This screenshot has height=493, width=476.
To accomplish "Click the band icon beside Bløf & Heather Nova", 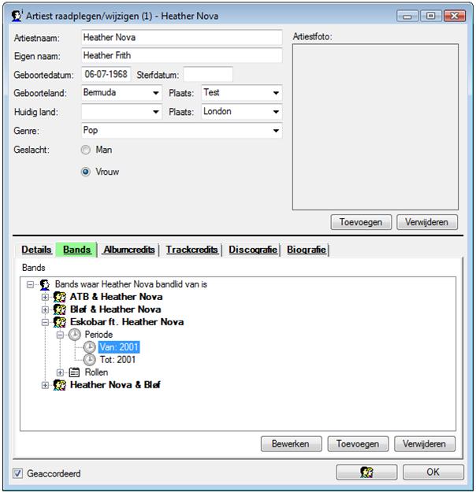I will [59, 310].
